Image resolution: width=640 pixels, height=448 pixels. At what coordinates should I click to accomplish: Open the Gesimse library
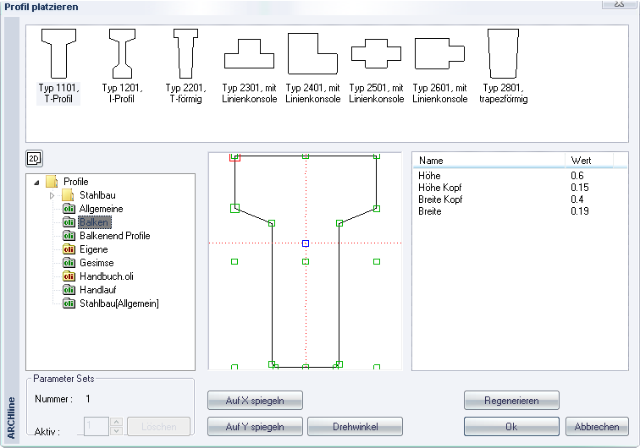pos(97,263)
